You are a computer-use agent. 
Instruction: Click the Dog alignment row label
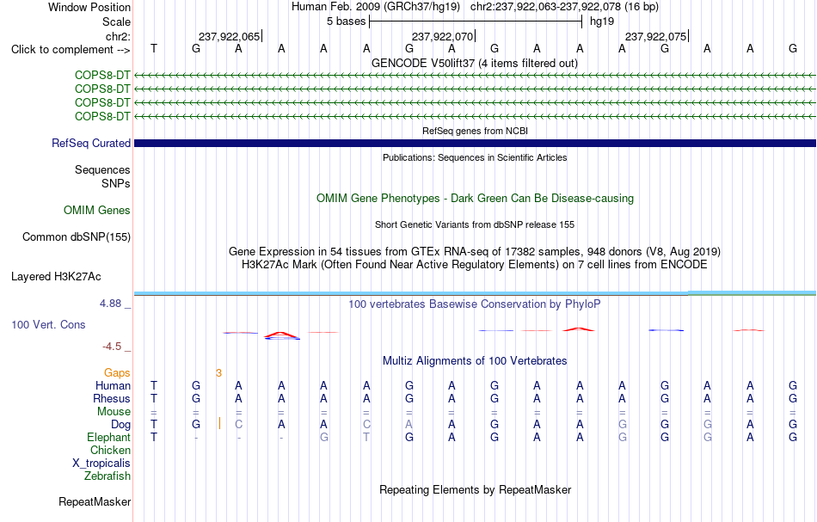pos(120,425)
